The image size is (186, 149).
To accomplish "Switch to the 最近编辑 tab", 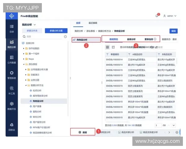I will point(93,23).
